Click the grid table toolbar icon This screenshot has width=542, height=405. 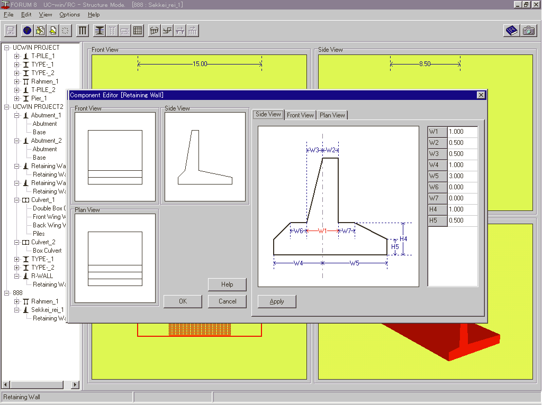click(x=138, y=31)
